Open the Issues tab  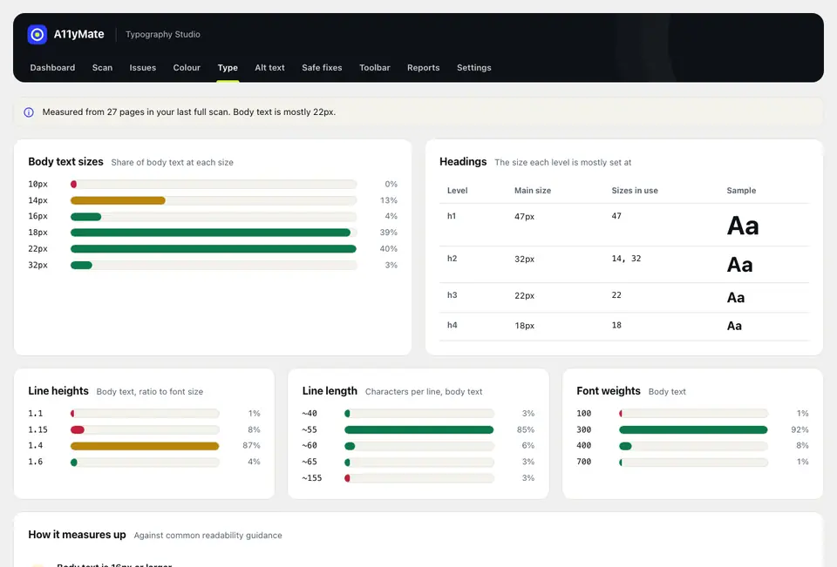[142, 68]
